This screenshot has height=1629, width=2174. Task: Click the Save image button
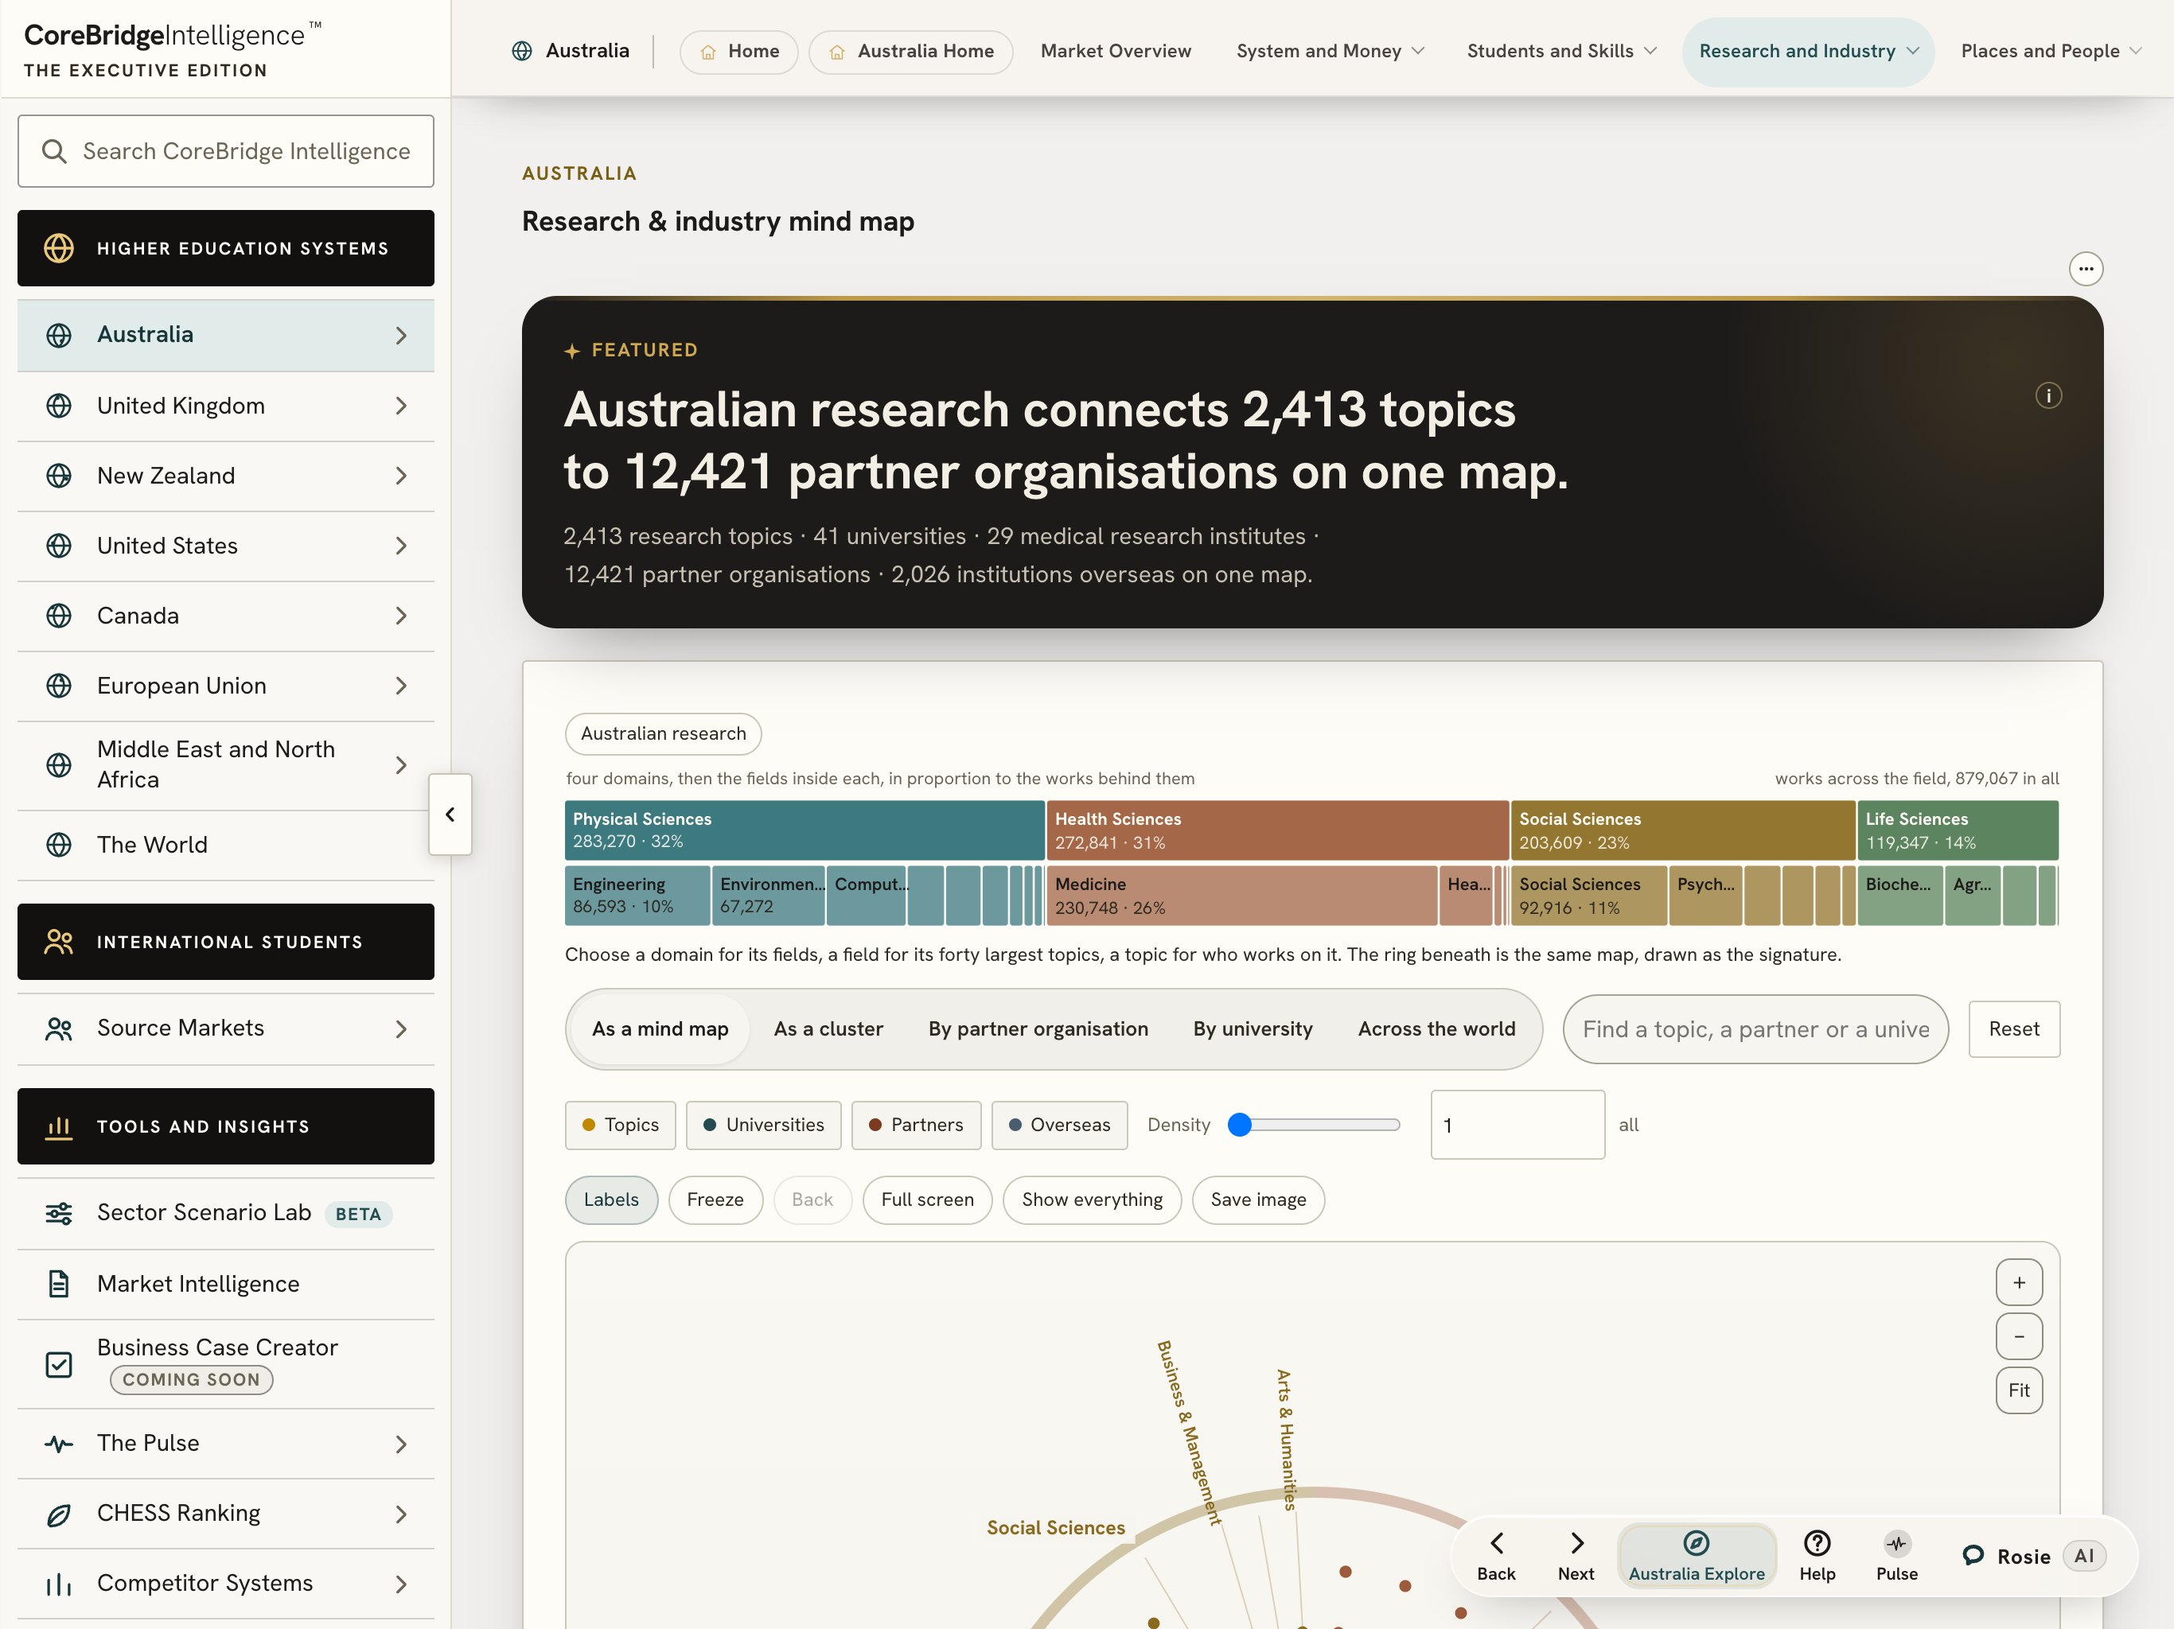1258,1200
